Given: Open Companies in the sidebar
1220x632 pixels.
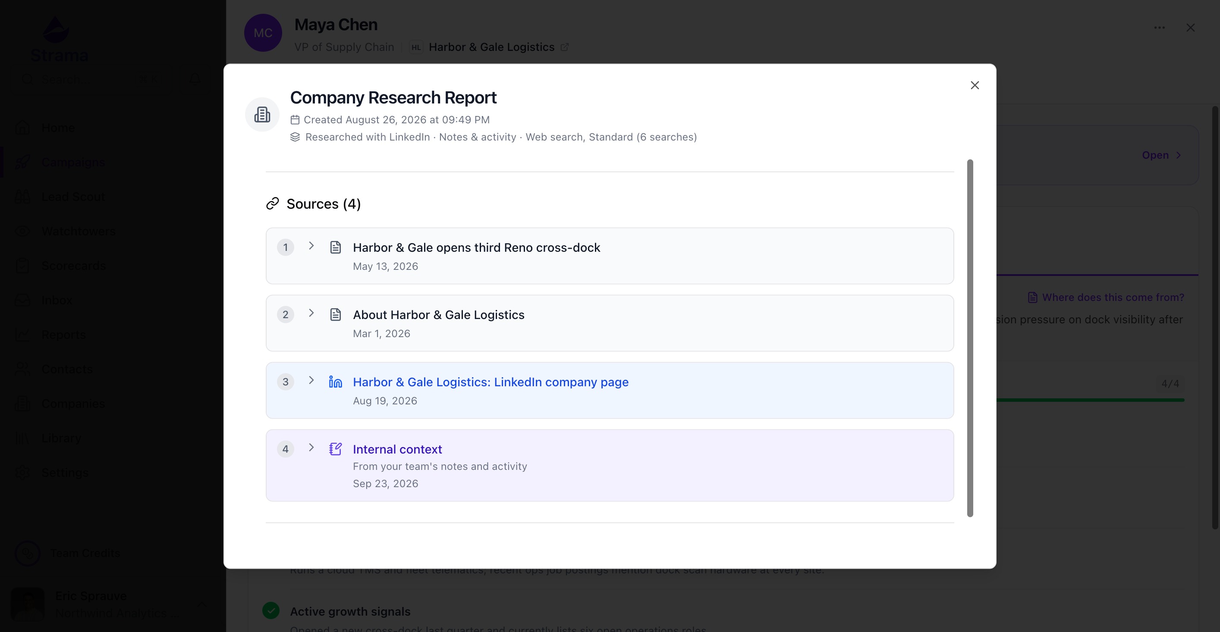Looking at the screenshot, I should (x=73, y=404).
